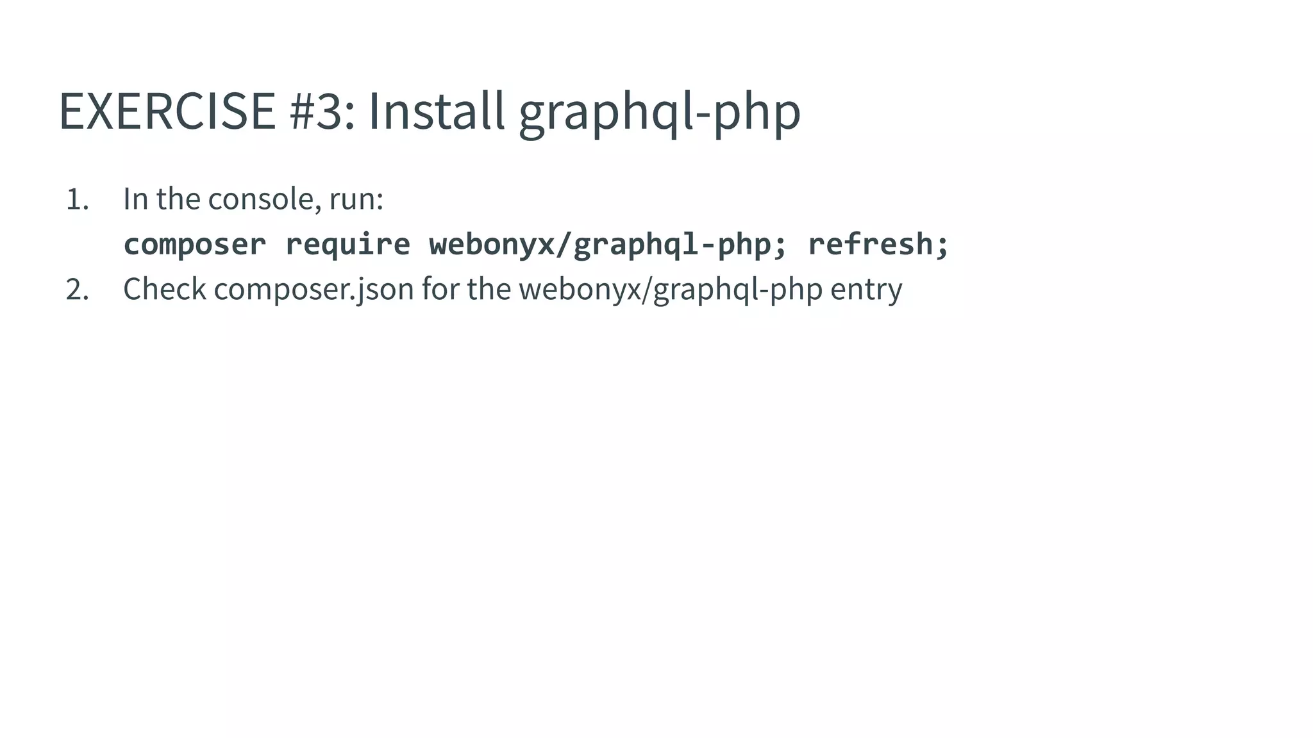This screenshot has width=1313, height=738.
Task: Click the word 'composer' in the command
Action: (x=194, y=245)
